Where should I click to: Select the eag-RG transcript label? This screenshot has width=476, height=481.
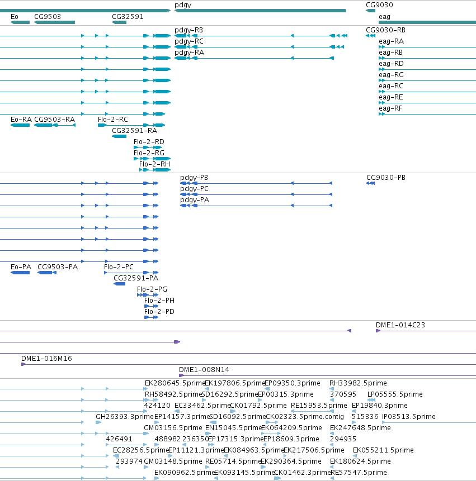coord(391,75)
